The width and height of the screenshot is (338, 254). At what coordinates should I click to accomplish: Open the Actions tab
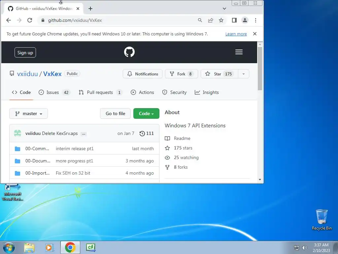(x=142, y=93)
